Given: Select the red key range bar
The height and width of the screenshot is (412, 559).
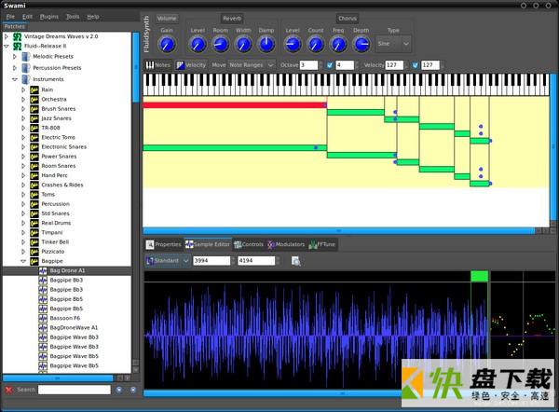Looking at the screenshot, I should click(235, 105).
